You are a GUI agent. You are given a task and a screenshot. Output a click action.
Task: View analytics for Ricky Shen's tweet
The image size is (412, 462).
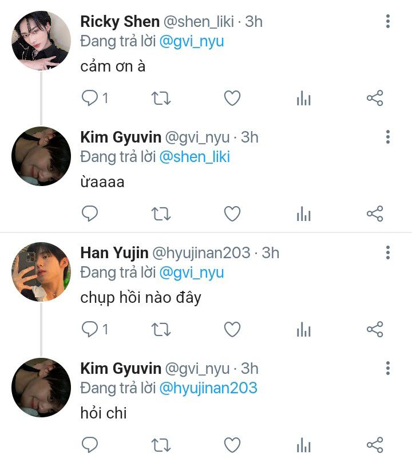[x=303, y=99]
